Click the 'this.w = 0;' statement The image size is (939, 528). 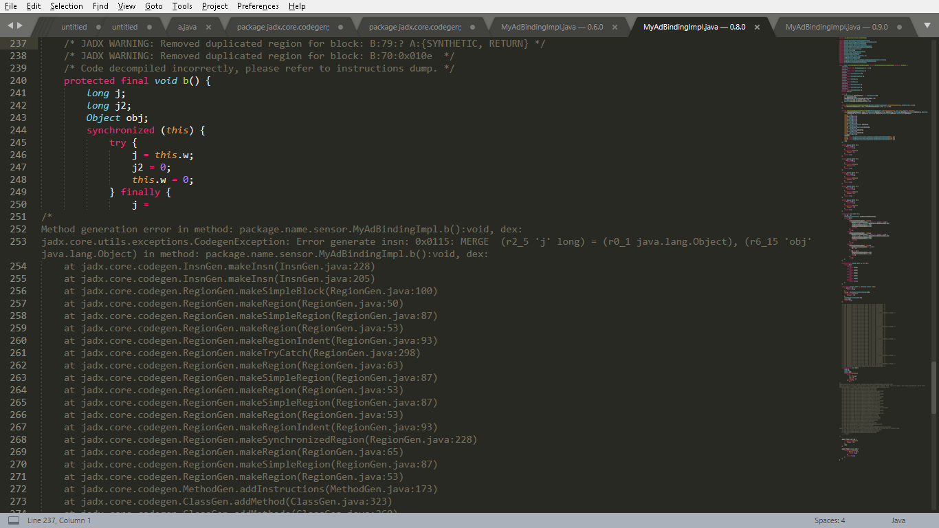(163, 179)
